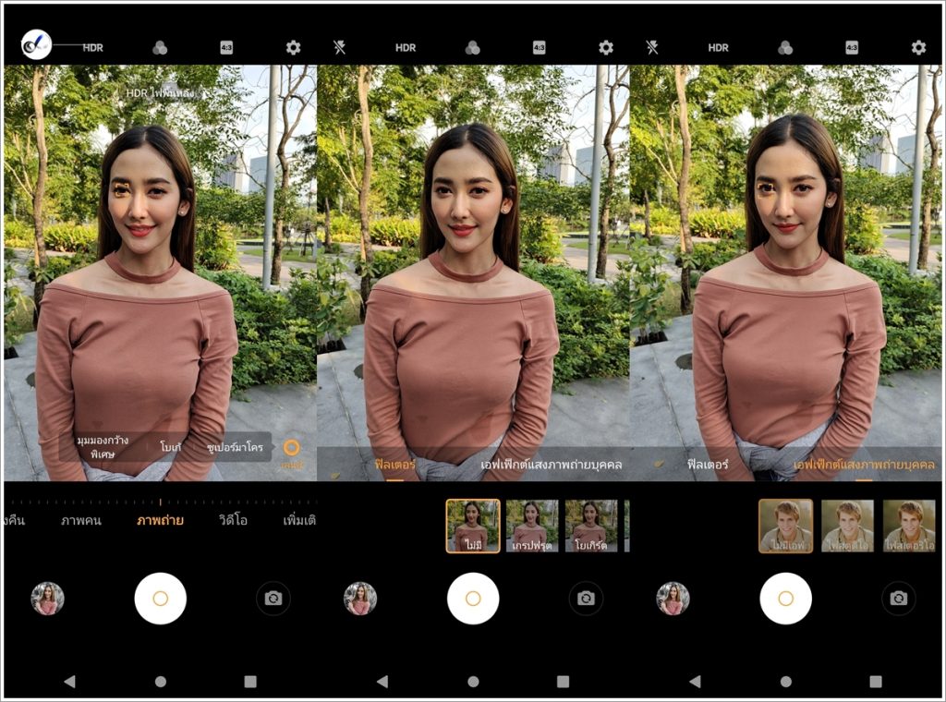Choose ภาพคน mode in the left screen

81,520
